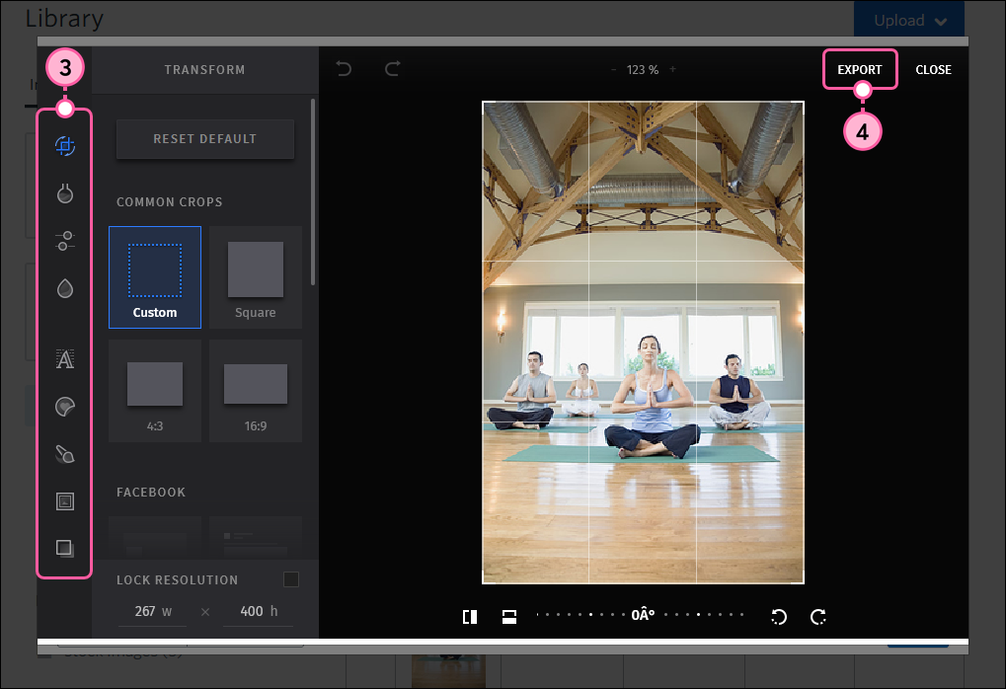Viewport: 1006px width, 689px height.
Task: Flip the image horizontally
Action: pyautogui.click(x=470, y=616)
